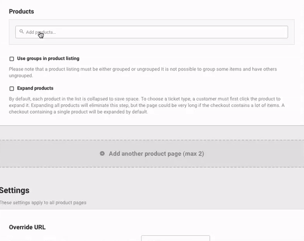Focus the Add products search field
The width and height of the screenshot is (304, 241).
click(x=151, y=32)
